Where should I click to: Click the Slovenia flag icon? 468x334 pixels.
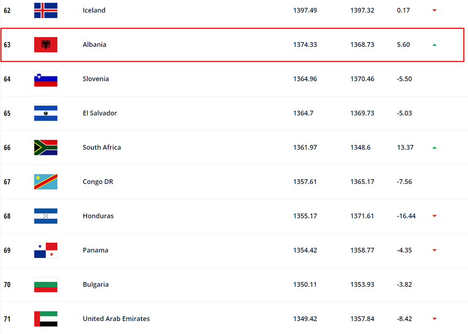pyautogui.click(x=46, y=79)
